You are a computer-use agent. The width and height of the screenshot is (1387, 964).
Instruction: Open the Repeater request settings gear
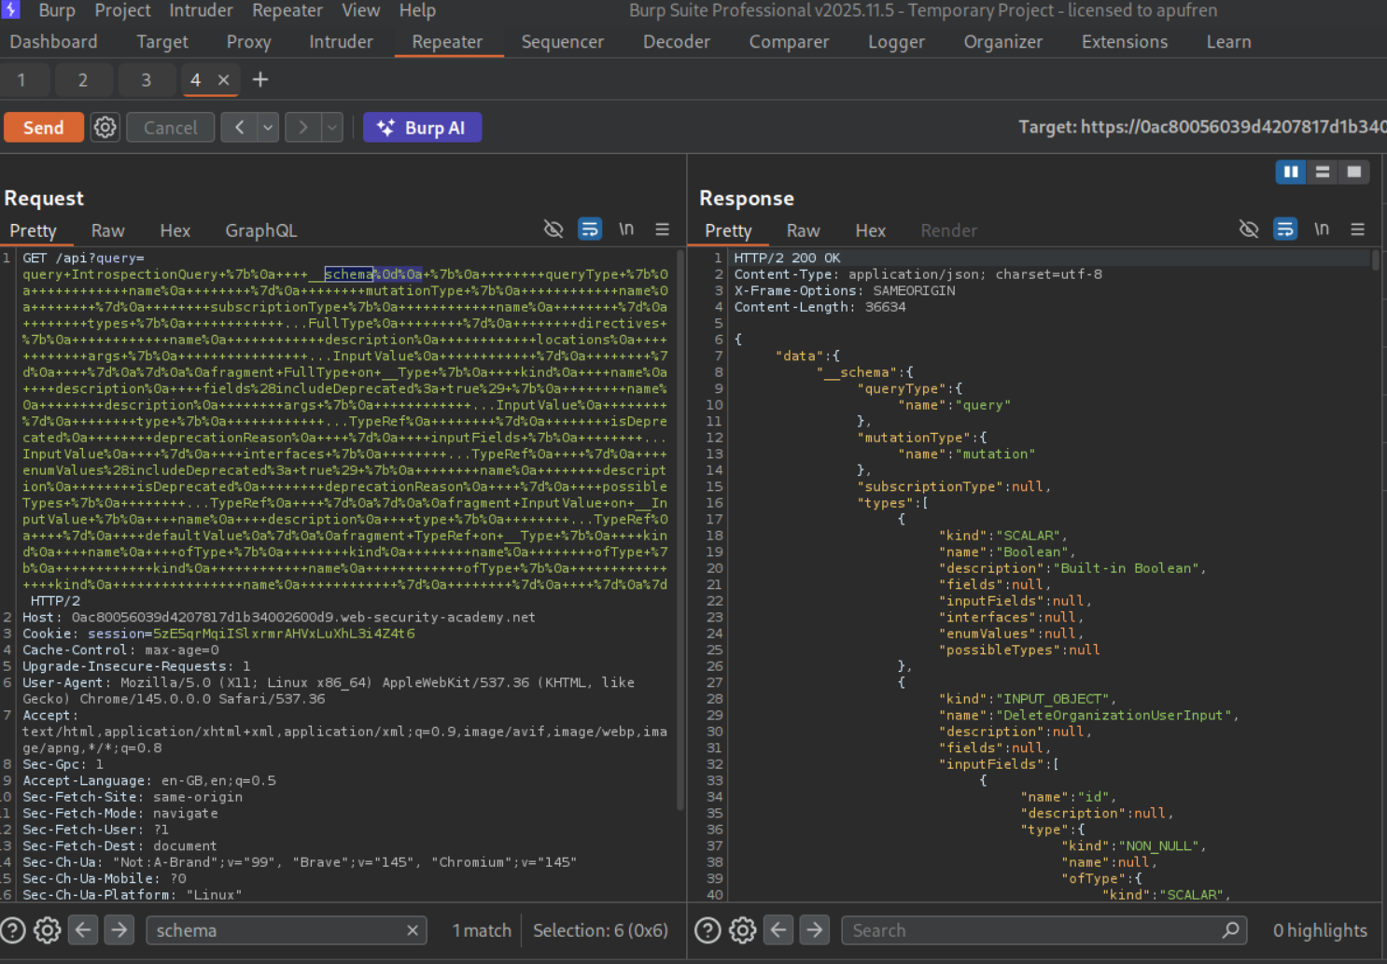[x=105, y=127]
